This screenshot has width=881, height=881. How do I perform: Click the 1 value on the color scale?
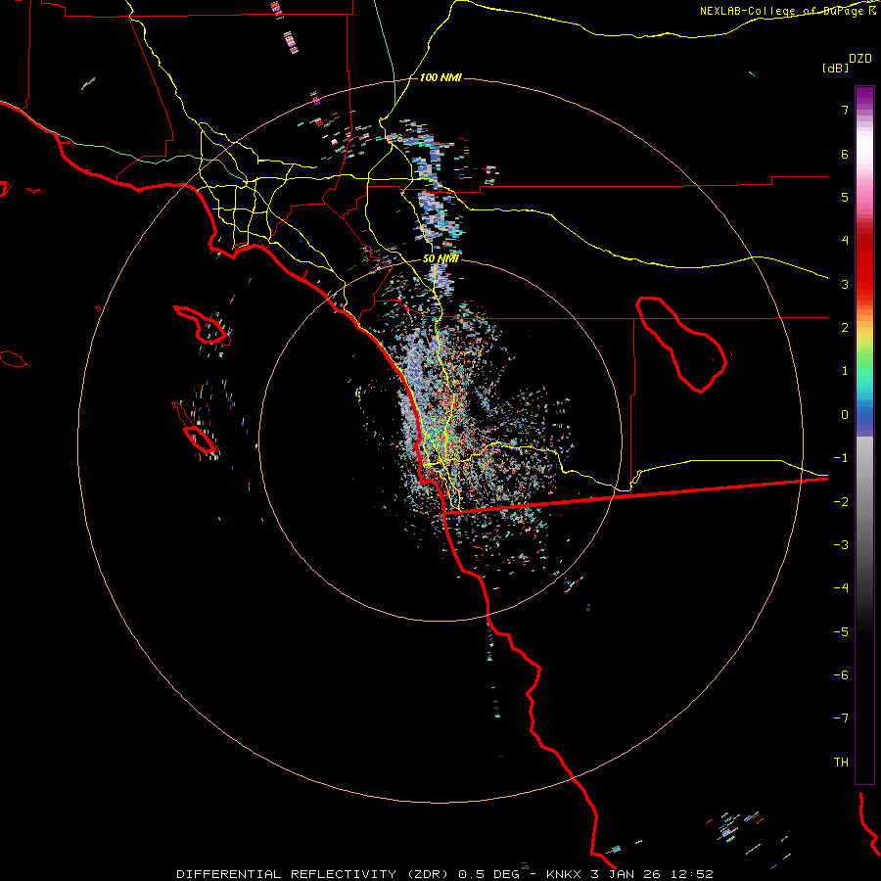tap(845, 371)
